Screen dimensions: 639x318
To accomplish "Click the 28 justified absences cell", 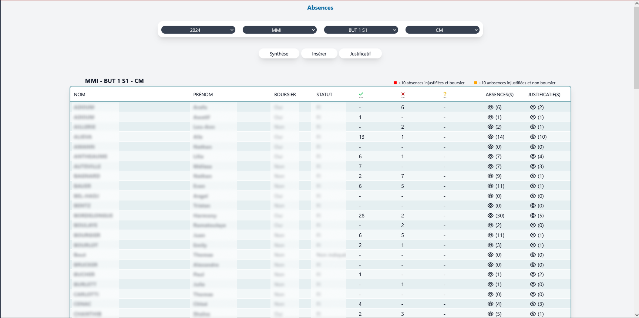I will pos(361,216).
